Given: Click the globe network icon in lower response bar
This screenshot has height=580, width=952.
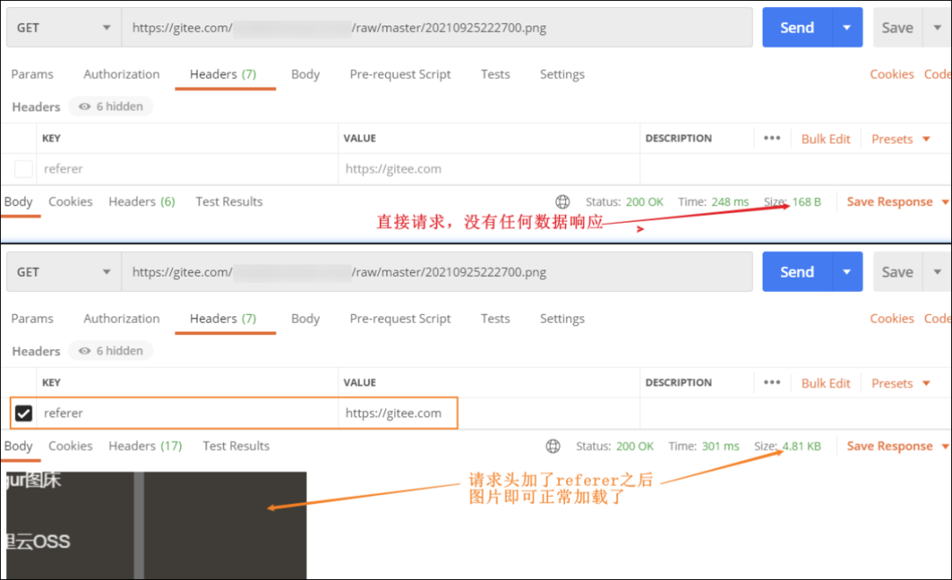Looking at the screenshot, I should (x=554, y=446).
